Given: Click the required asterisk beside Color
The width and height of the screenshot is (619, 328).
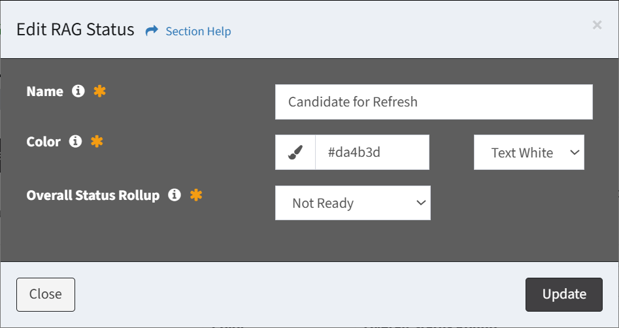Looking at the screenshot, I should point(97,141).
